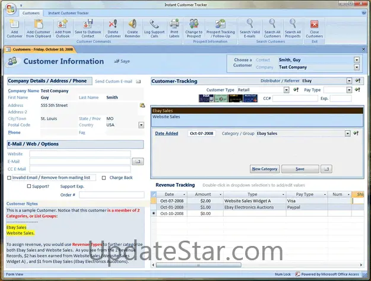Screen dimensions: 371x281
Task: Select the Website Sales category row
Action: (x=257, y=116)
